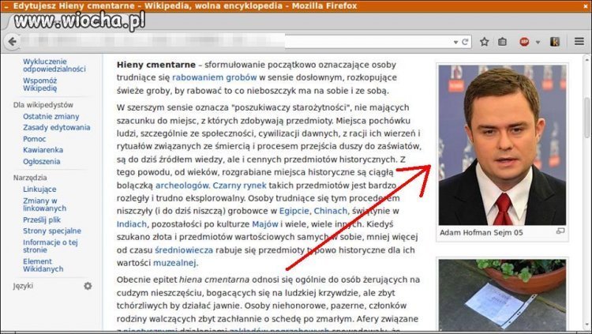
Task: Click the scrollbar up arrow
Action: click(x=587, y=60)
